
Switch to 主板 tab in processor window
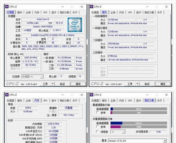click(28, 12)
